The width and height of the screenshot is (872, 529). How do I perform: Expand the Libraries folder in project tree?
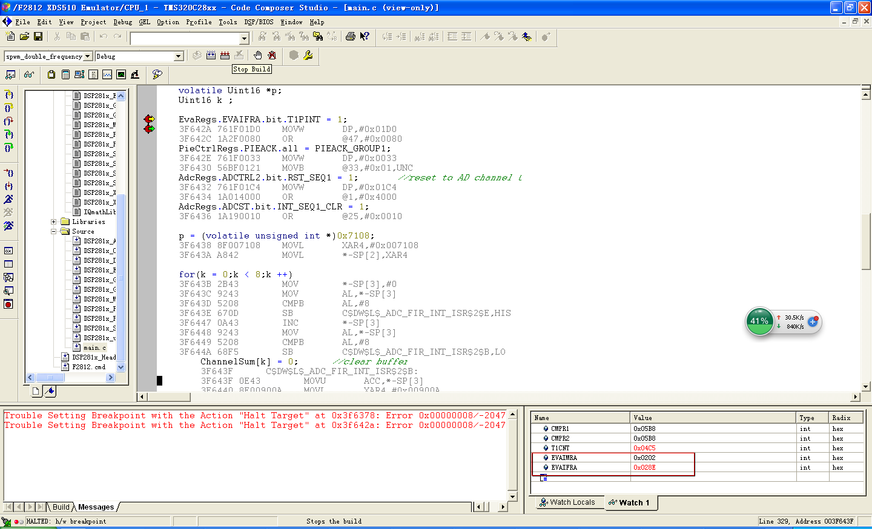point(54,222)
